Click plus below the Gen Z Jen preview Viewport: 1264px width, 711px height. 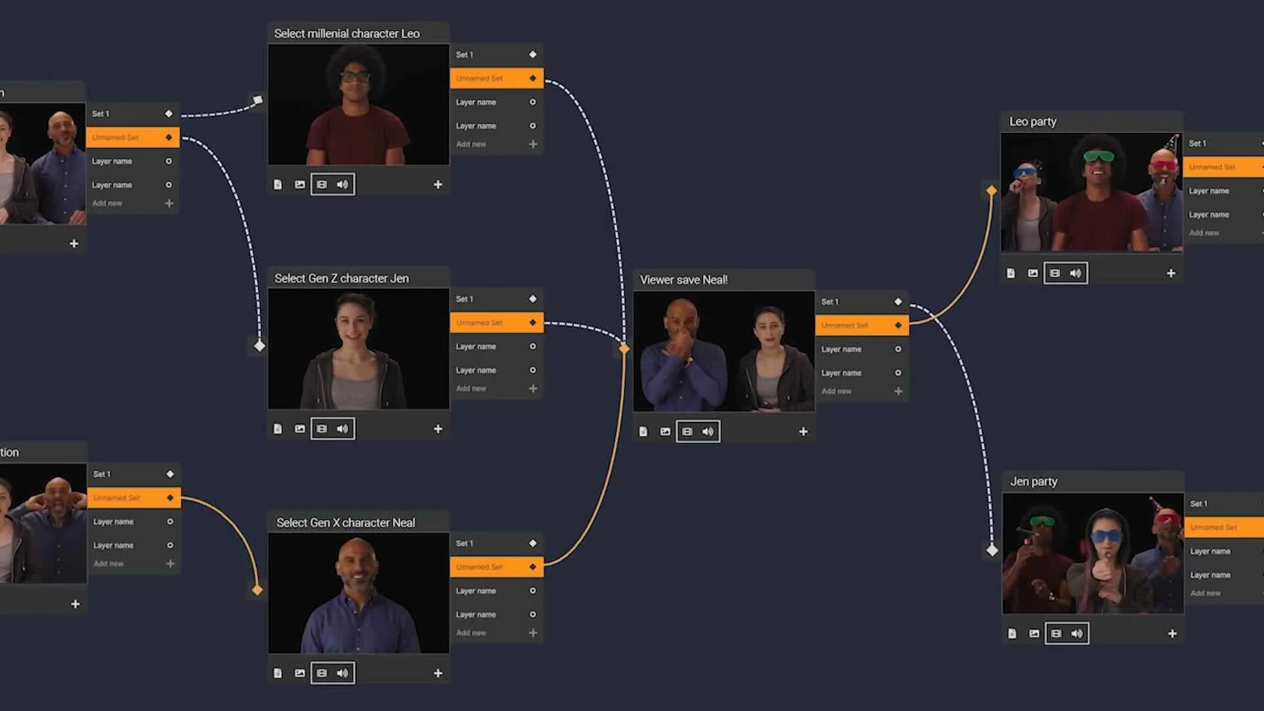438,429
